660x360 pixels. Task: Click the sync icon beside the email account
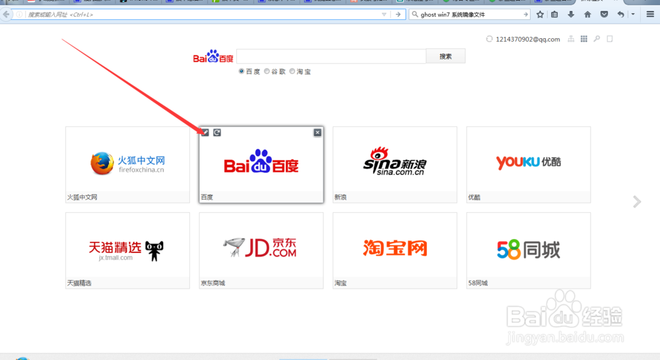tap(489, 39)
